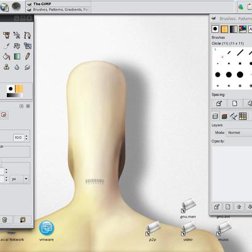Open the layer Mode dropdown showing Normal
Screen dimensions: 252x252
[239, 133]
